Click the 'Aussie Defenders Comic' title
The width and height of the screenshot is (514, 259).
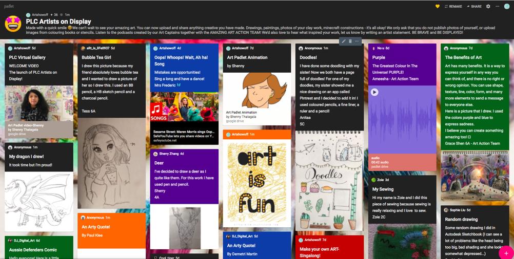(x=33, y=250)
